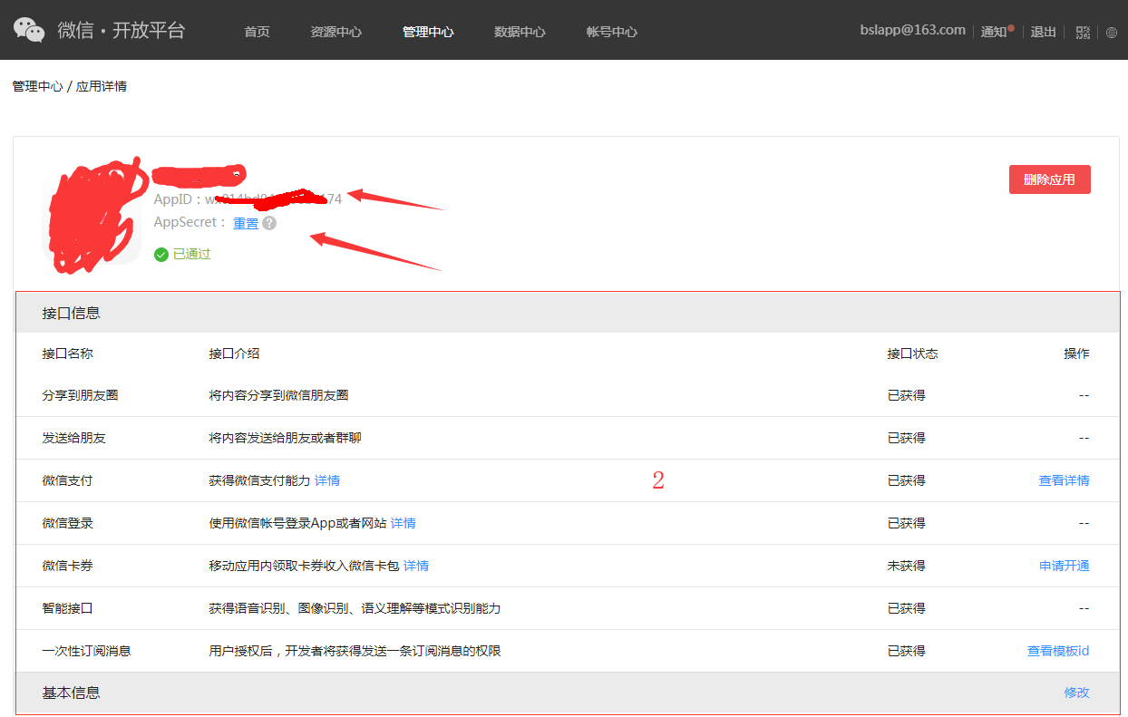Click 已获得 status in 智能接口 row
Viewport: 1128px width, 717px height.
tap(907, 608)
